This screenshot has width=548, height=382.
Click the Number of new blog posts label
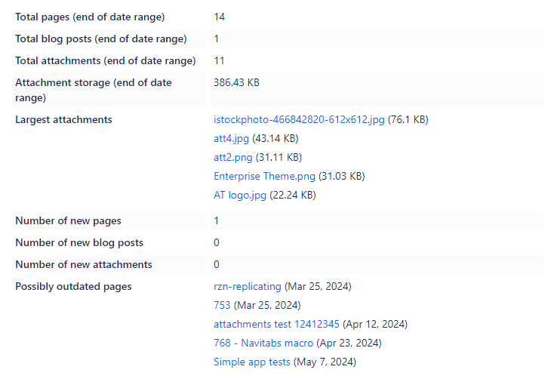(x=79, y=242)
